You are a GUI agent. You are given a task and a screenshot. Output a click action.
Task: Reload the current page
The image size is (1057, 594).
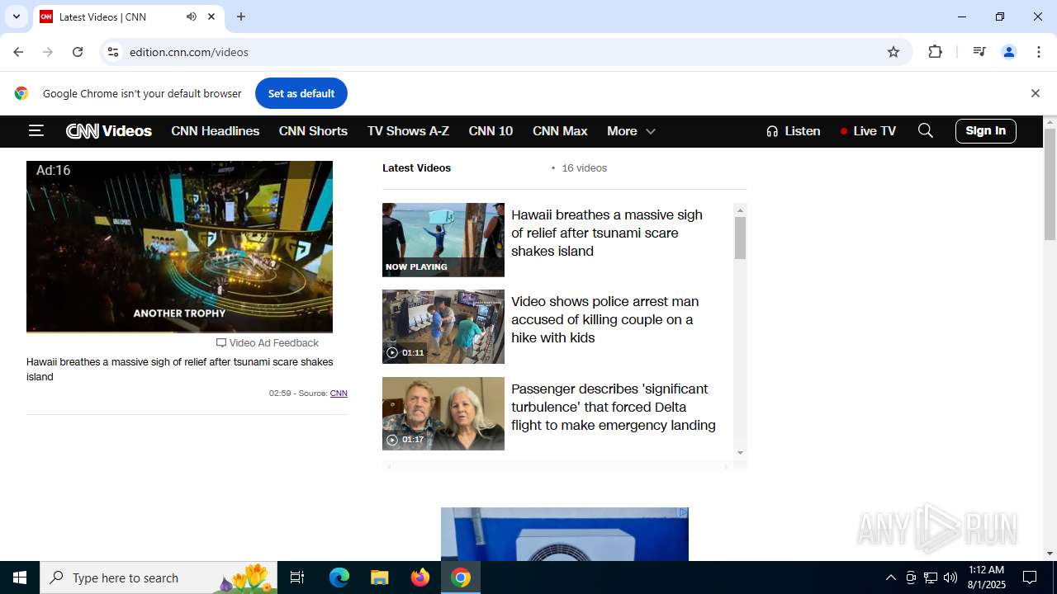[x=78, y=52]
